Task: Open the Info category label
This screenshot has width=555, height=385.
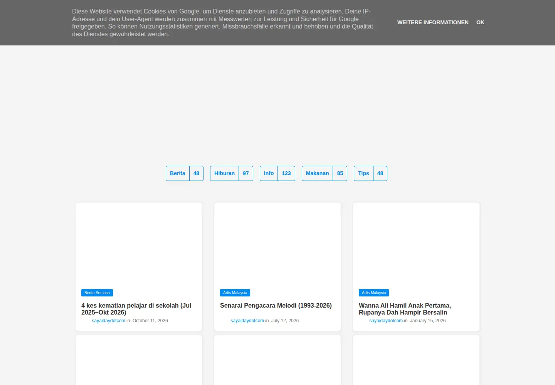Action: click(269, 173)
